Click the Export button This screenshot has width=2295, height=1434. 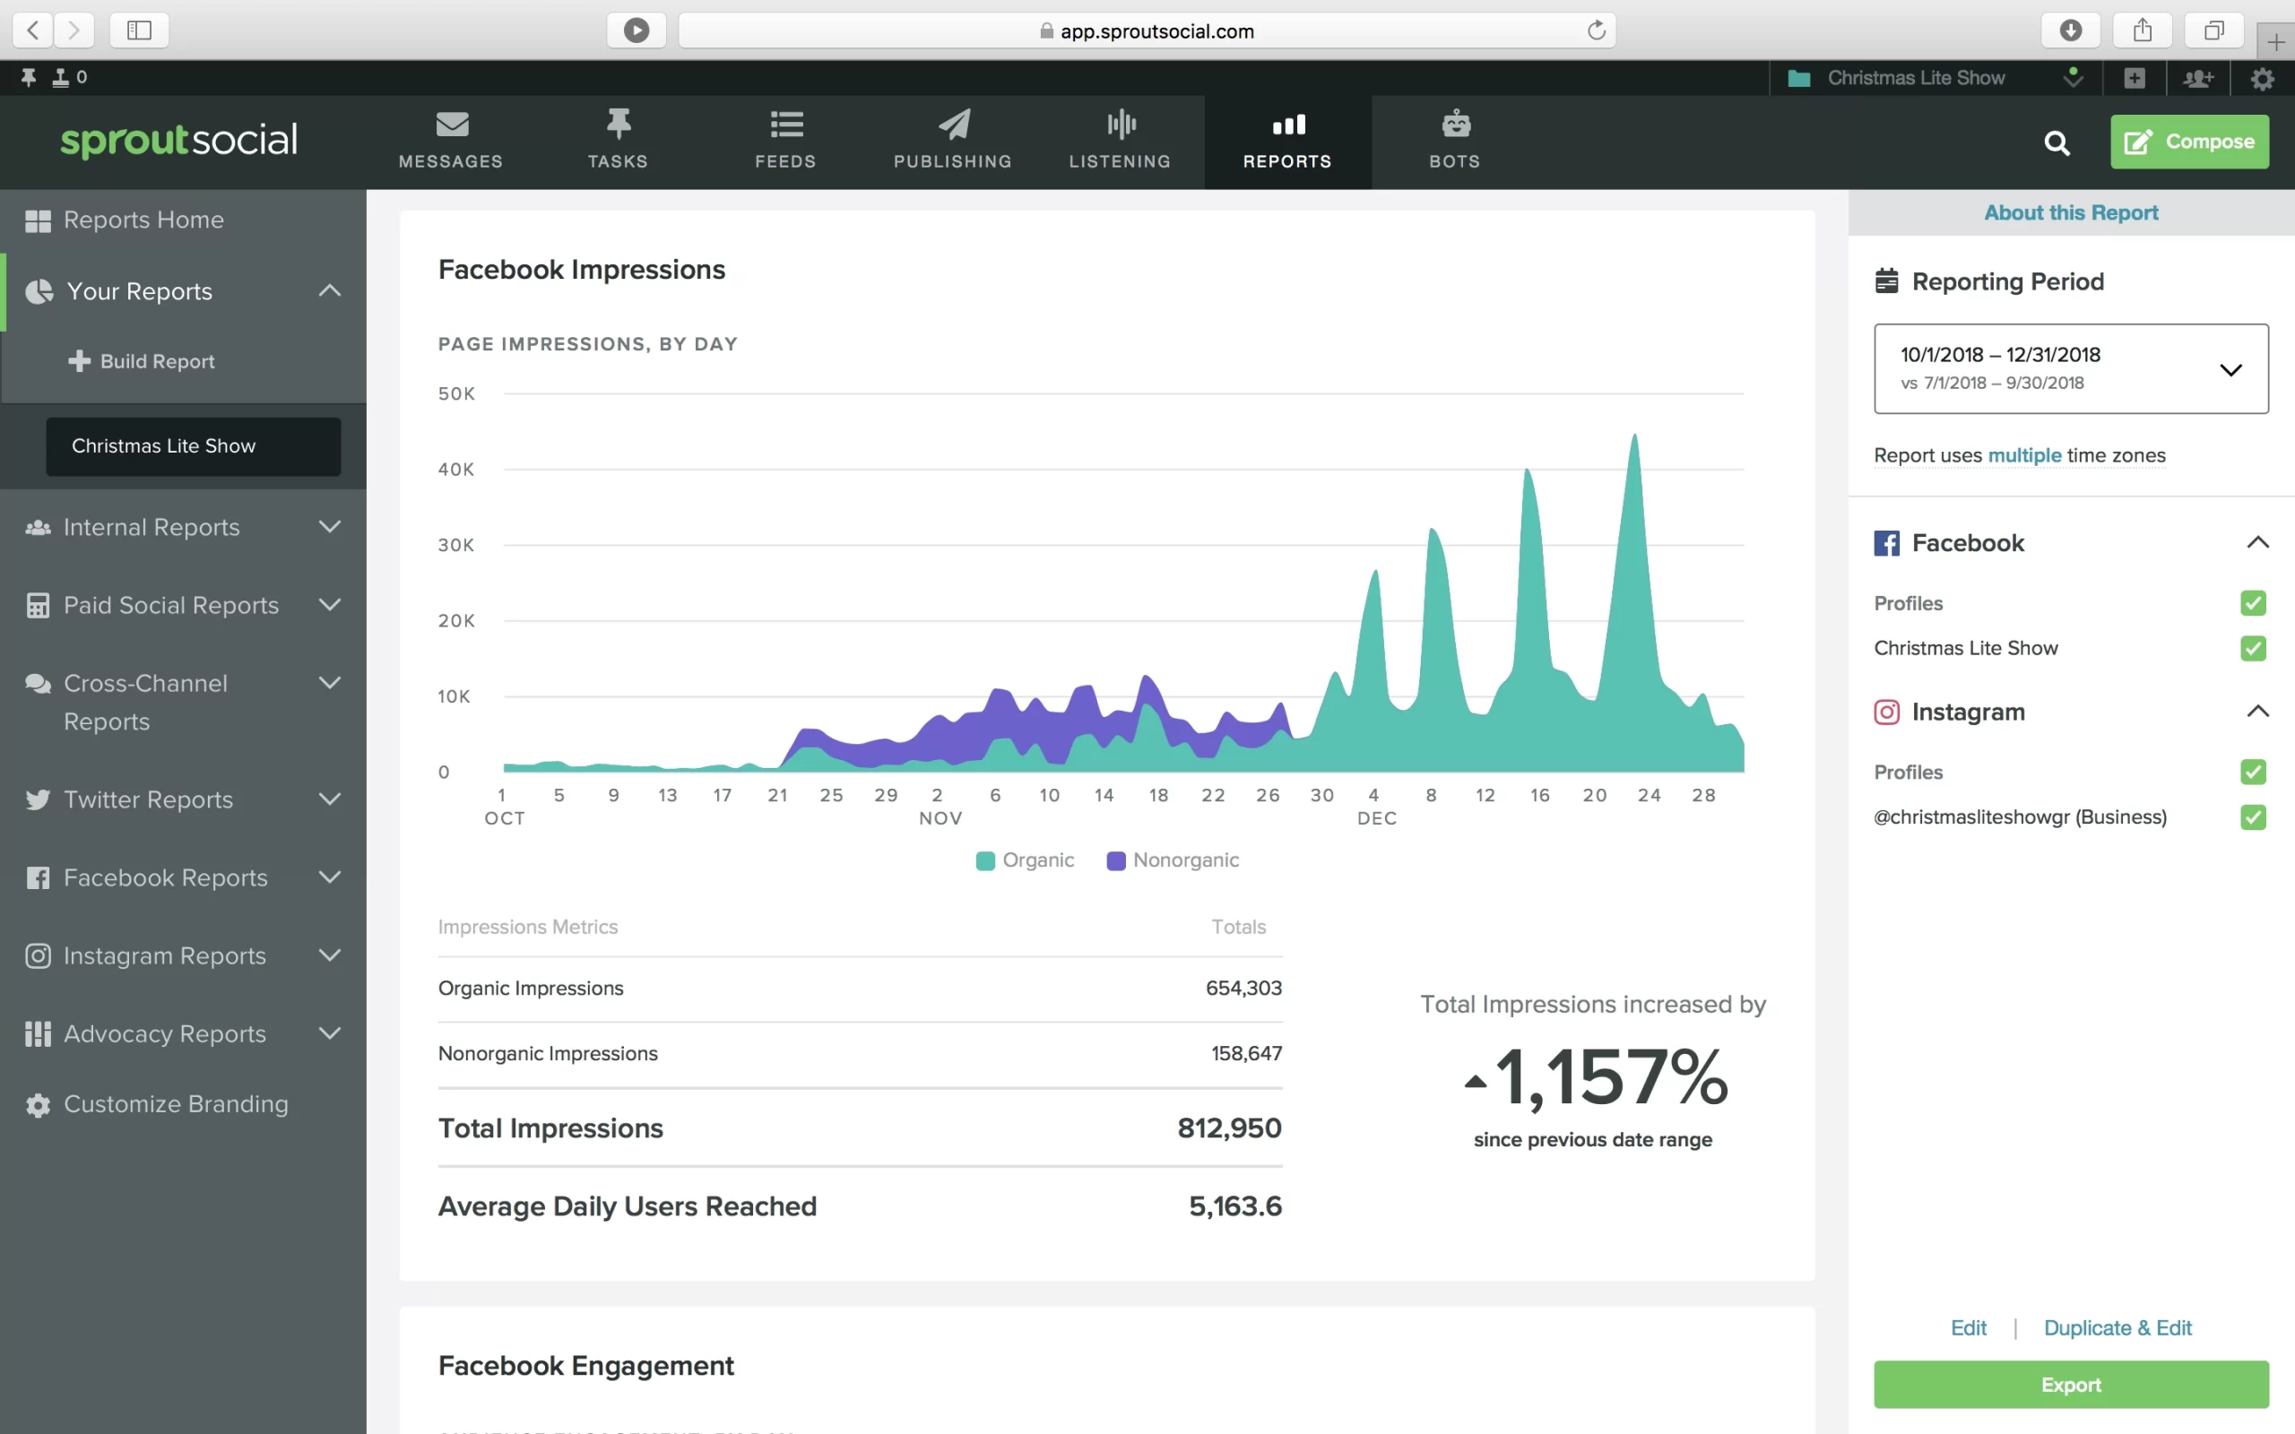[x=2070, y=1386]
